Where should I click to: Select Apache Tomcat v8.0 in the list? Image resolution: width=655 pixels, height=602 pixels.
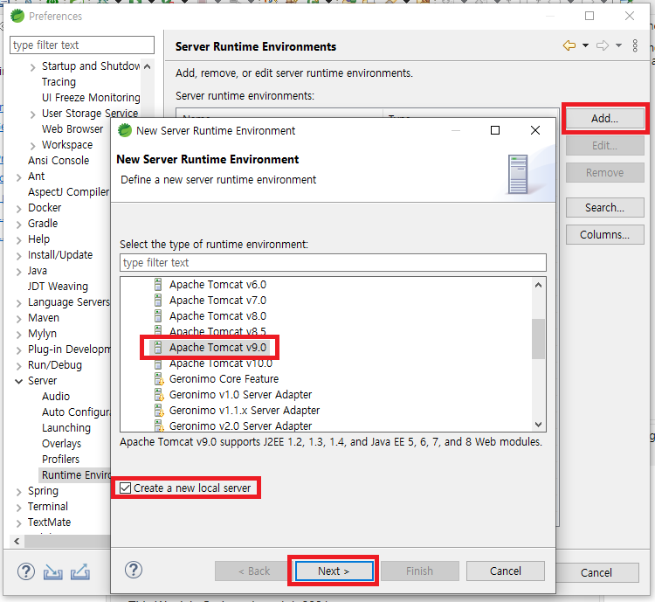pos(217,316)
